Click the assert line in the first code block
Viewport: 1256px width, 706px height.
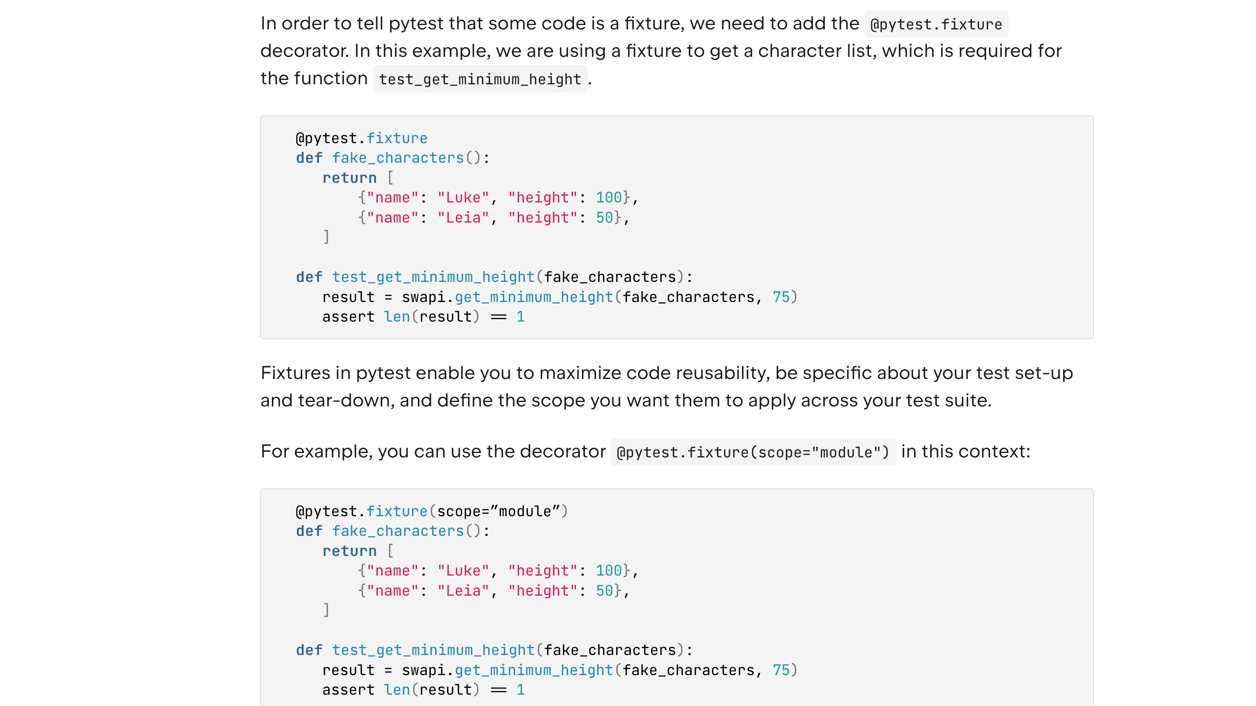[x=423, y=317]
